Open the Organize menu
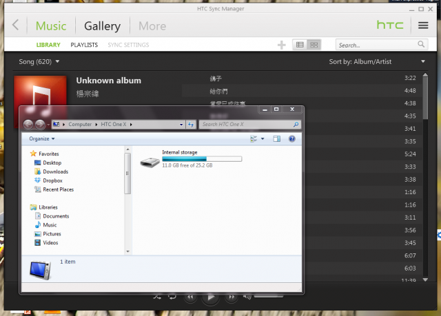 pos(42,139)
